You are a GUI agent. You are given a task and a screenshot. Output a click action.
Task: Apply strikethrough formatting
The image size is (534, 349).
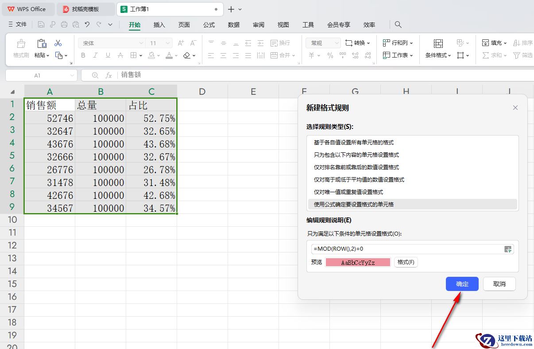[x=120, y=55]
